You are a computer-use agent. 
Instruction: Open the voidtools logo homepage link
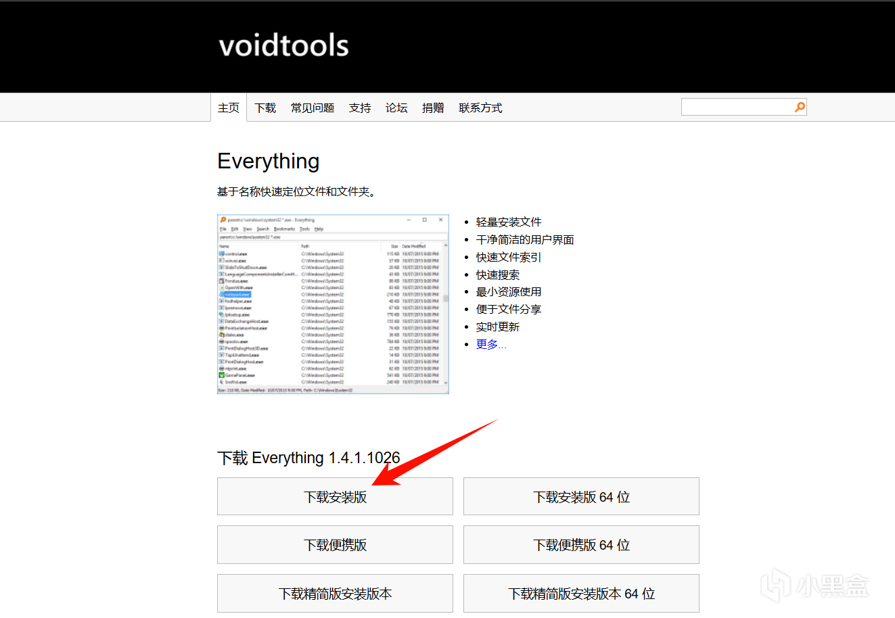pyautogui.click(x=283, y=45)
